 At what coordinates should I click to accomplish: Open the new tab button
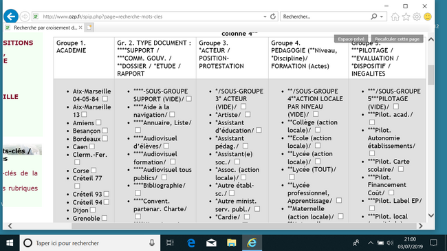89,28
